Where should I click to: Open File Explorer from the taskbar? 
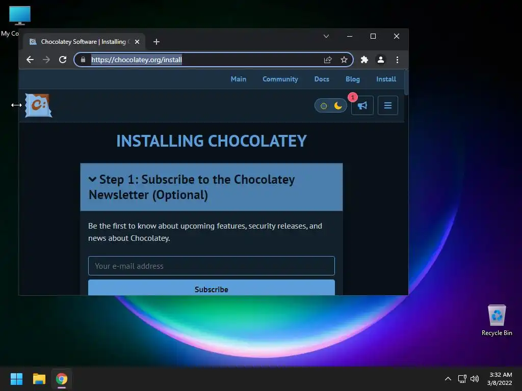click(39, 379)
